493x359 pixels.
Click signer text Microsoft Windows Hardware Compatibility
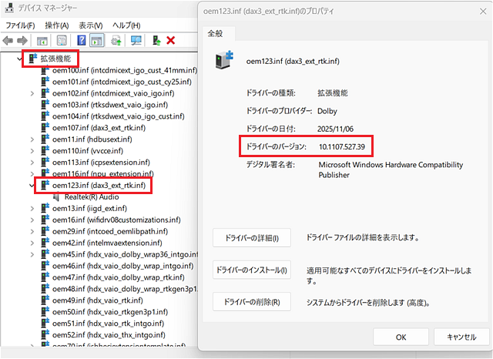click(391, 165)
